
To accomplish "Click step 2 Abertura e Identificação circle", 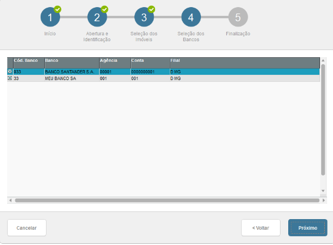I will [97, 17].
